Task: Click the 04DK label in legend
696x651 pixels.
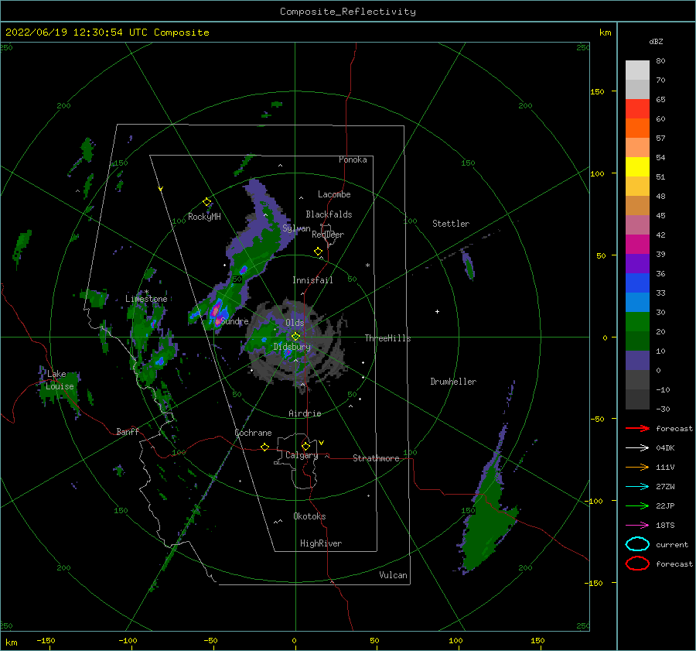Action: [665, 448]
